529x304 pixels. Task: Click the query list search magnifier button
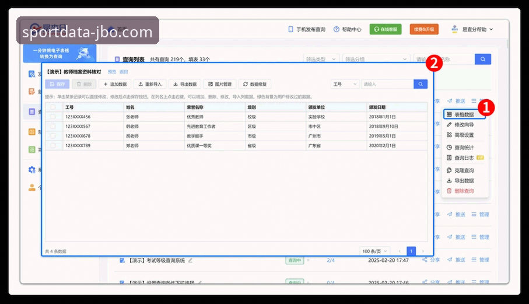click(x=483, y=59)
